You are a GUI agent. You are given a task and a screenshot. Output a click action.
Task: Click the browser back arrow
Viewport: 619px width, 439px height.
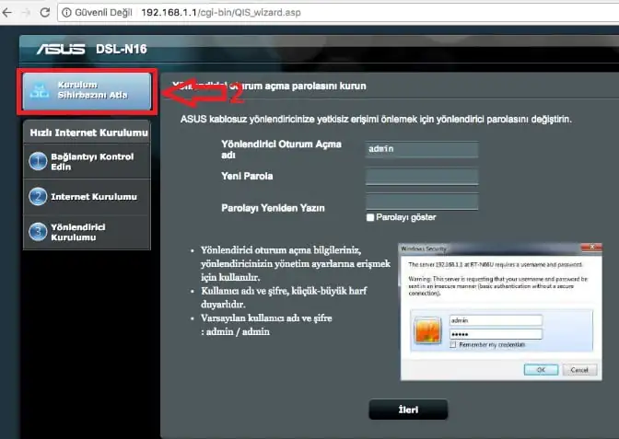click(7, 13)
